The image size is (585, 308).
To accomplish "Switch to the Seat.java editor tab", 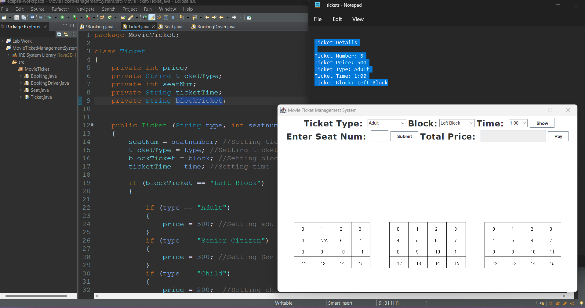I will 173,27.
